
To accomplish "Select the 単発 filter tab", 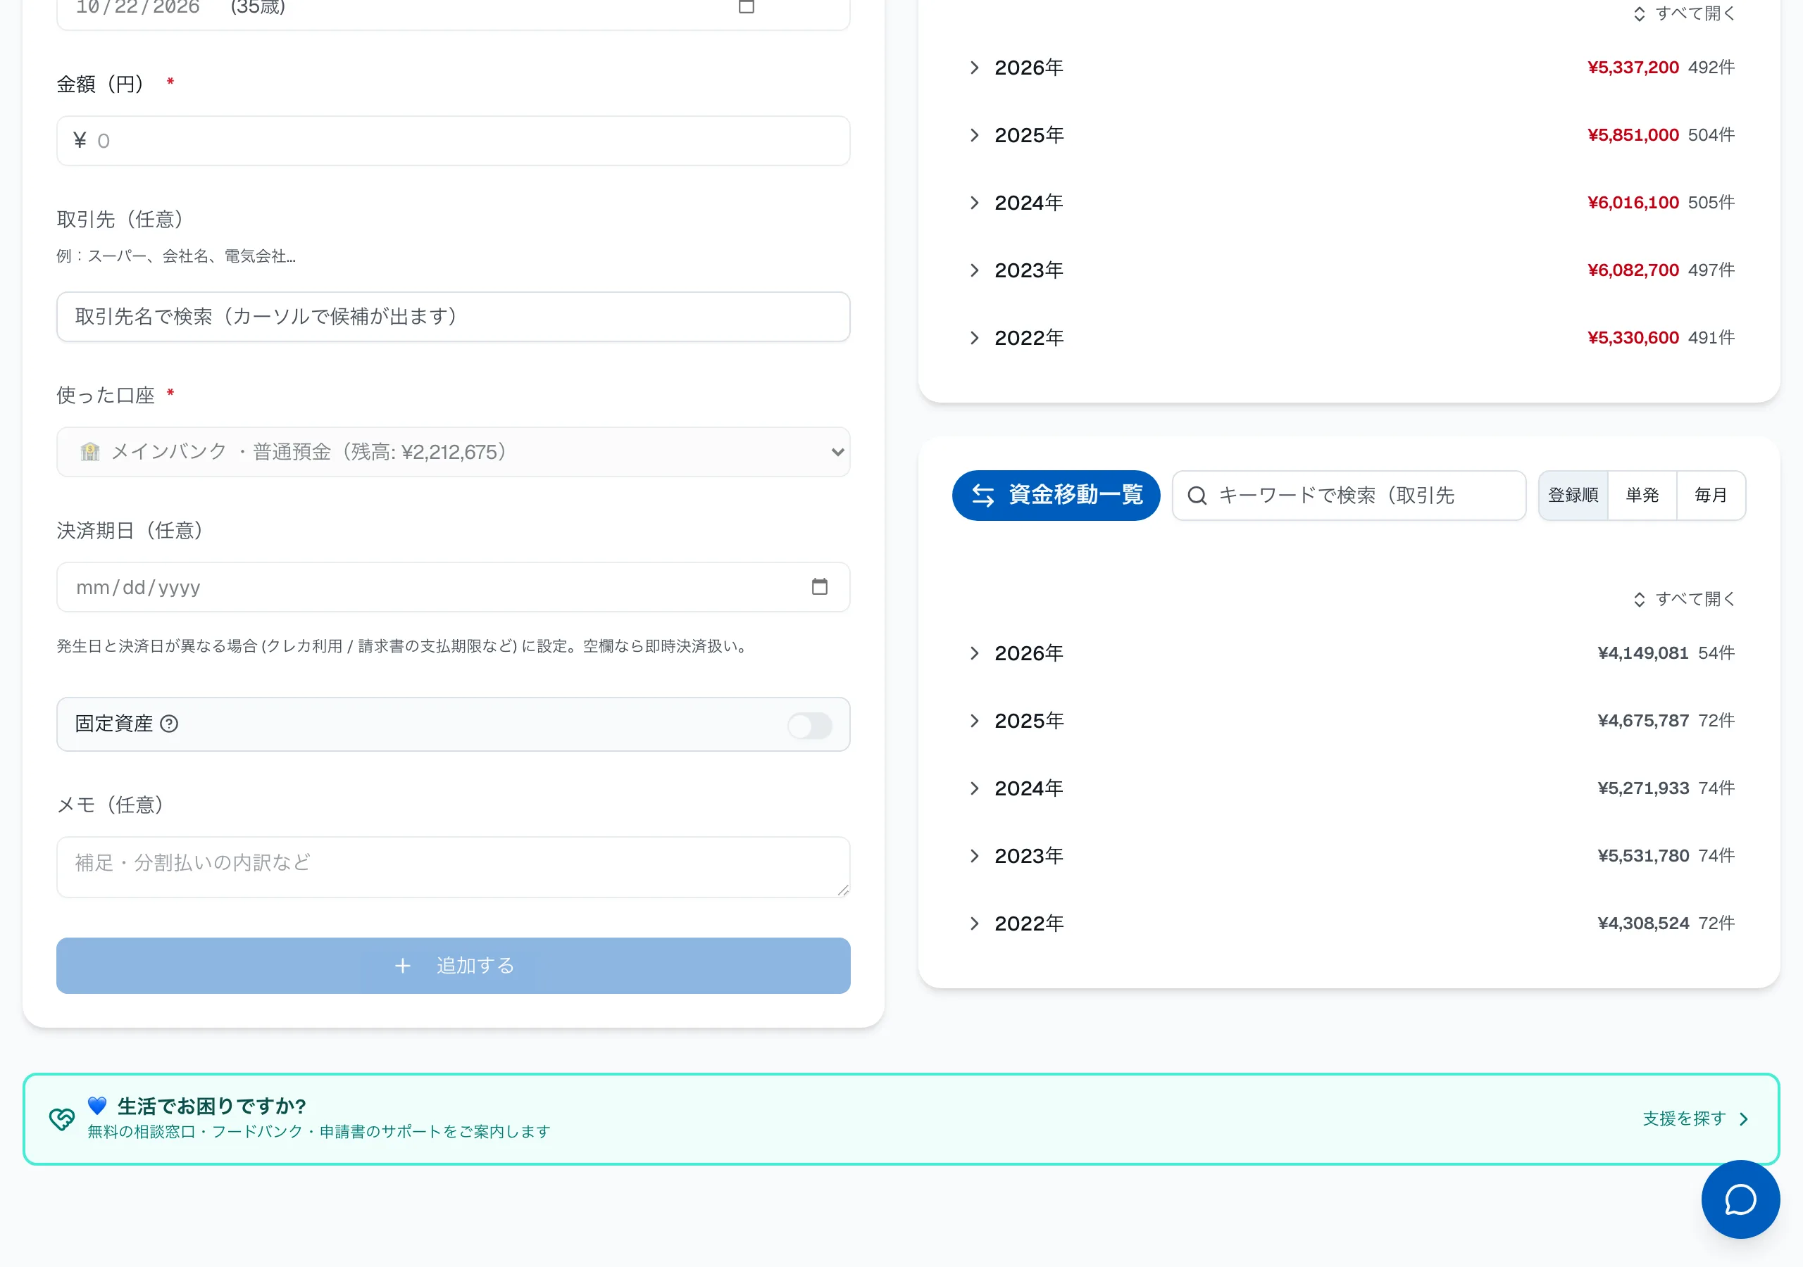I will [1642, 496].
